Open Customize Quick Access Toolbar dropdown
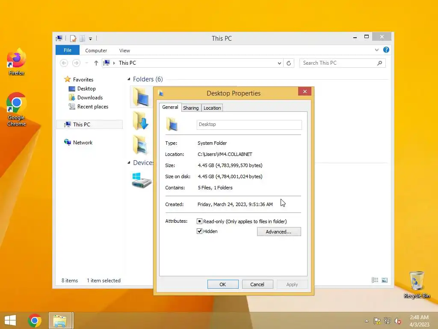The height and width of the screenshot is (329, 438). pos(91,39)
